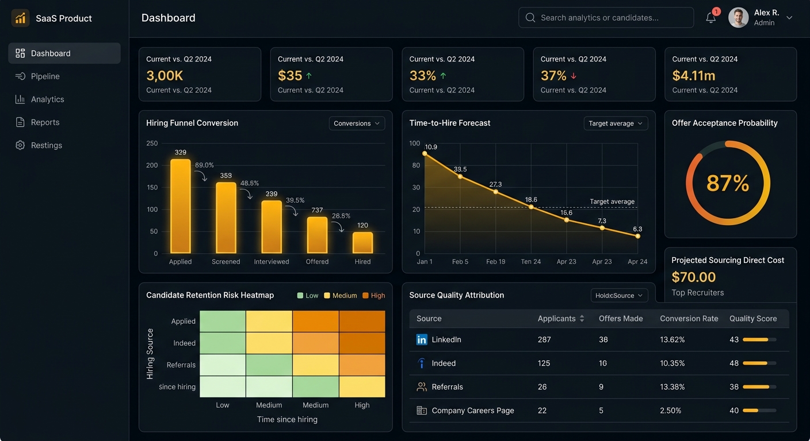
Task: Open the Referrals source row name
Action: pos(447,387)
